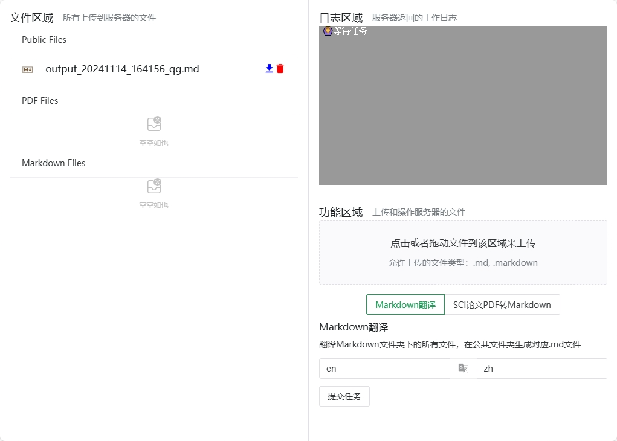Click the 点击或者拖动文件 upload drop zone
This screenshot has height=441, width=617.
[x=463, y=253]
